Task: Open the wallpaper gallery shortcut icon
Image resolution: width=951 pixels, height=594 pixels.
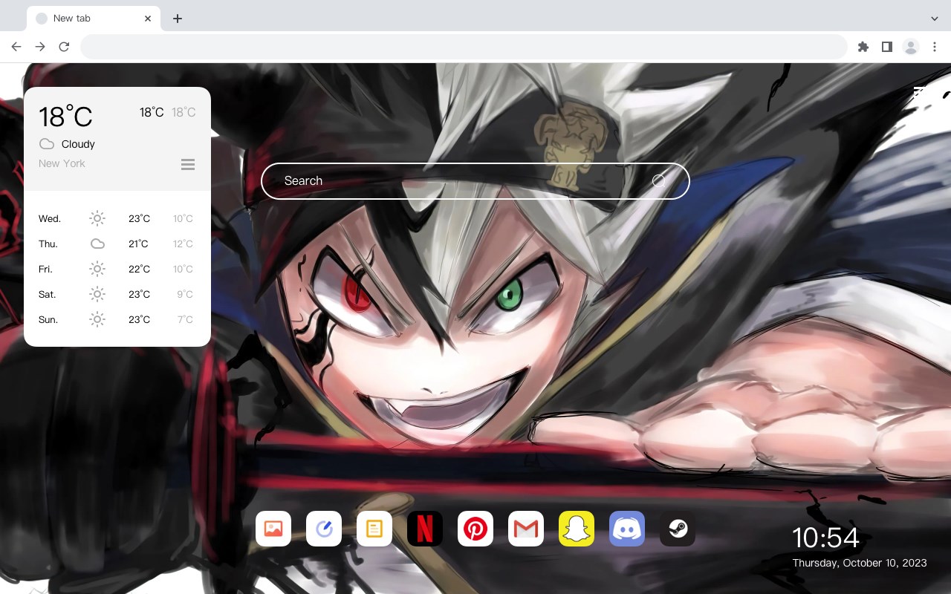Action: [x=273, y=529]
